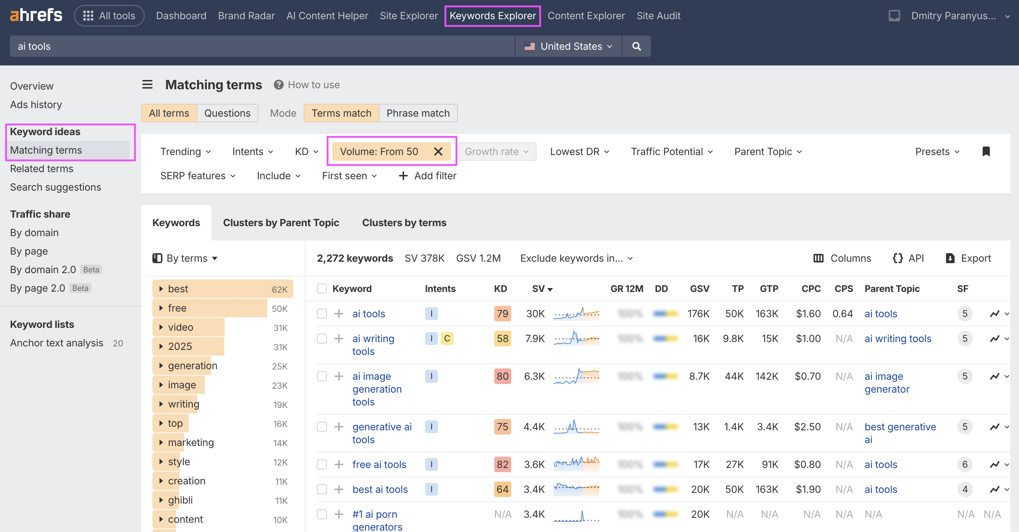The width and height of the screenshot is (1019, 532).
Task: Check the 'ai image generation tools' checkbox
Action: [322, 376]
